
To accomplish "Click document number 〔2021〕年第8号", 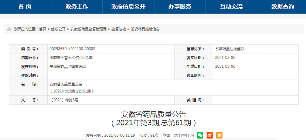I will (64, 100).
